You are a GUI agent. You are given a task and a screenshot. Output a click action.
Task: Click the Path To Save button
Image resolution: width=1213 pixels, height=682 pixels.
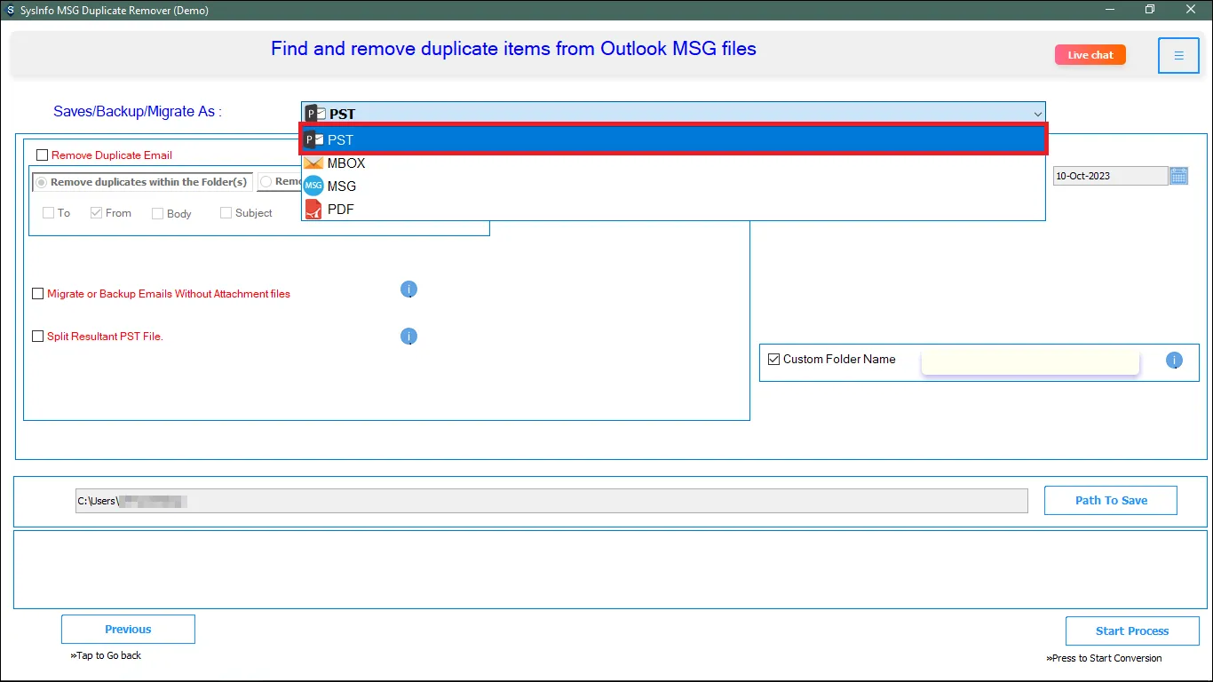click(x=1111, y=500)
